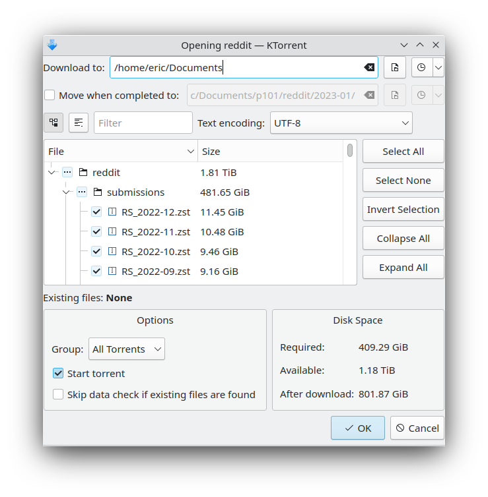Click the submissions folder icon
The image size is (488, 497).
coord(98,192)
